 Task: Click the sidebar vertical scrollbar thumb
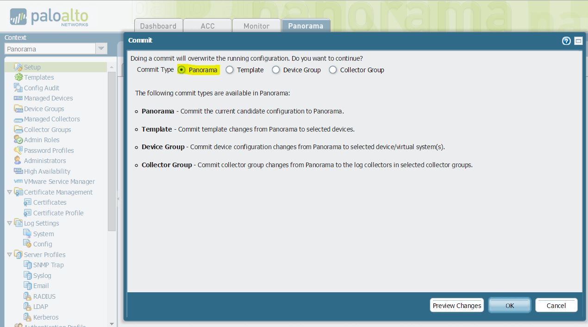click(112, 151)
